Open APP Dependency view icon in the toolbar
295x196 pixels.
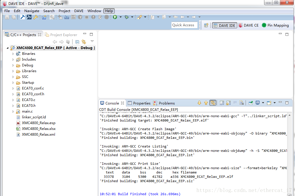73,17
